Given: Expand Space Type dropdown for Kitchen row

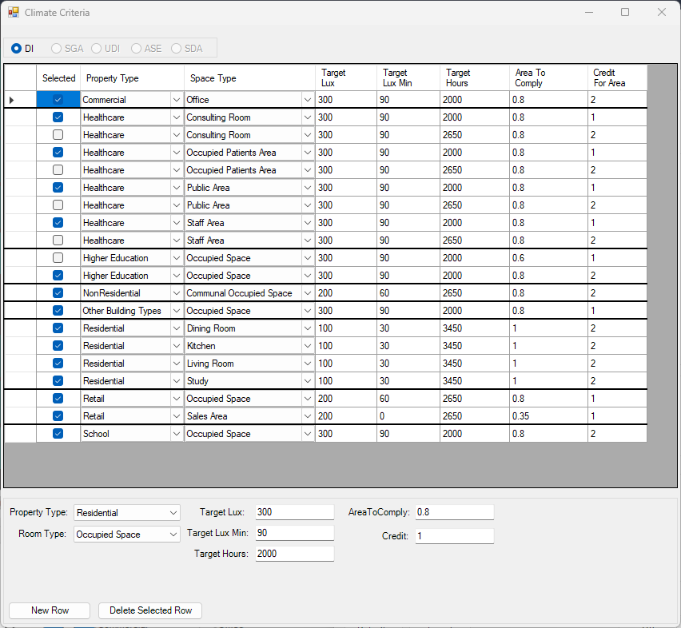Looking at the screenshot, I should click(x=307, y=346).
